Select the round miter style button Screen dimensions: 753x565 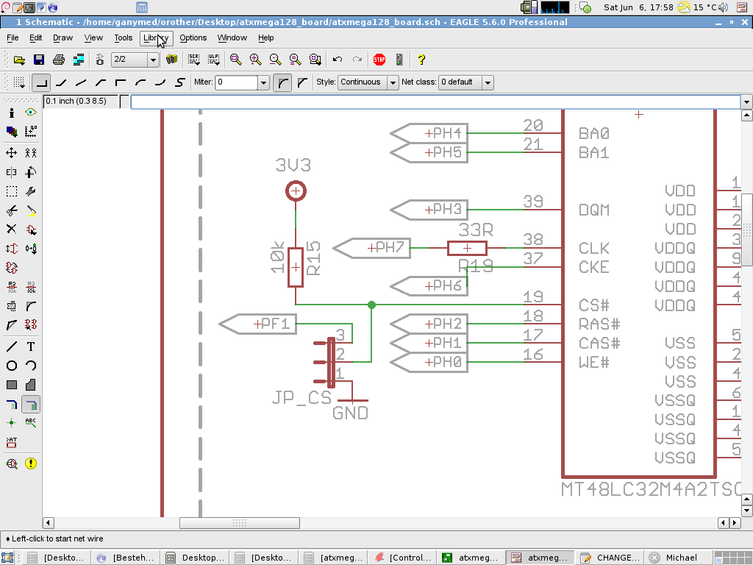click(x=282, y=82)
